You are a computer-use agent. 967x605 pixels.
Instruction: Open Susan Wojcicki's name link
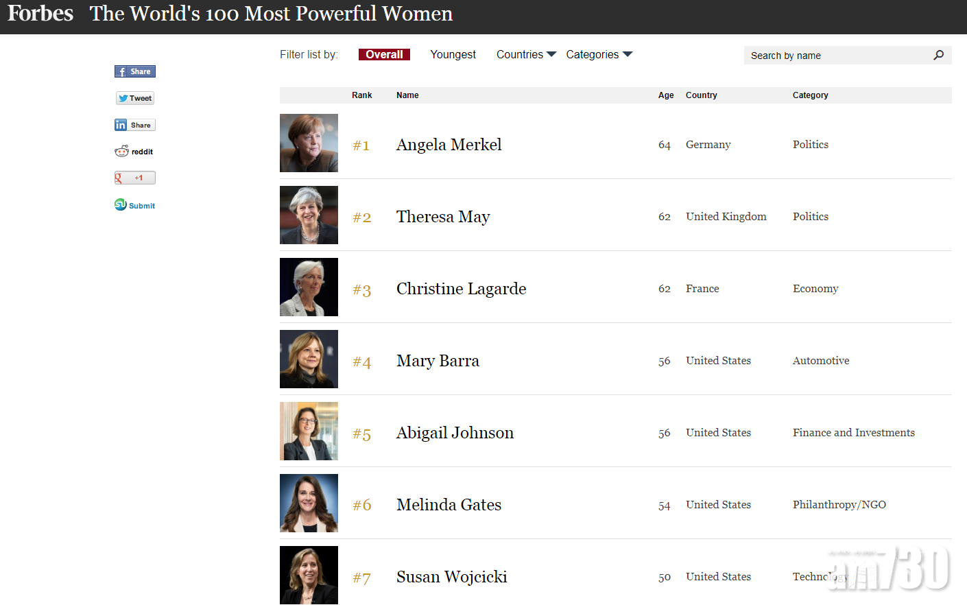(x=452, y=577)
